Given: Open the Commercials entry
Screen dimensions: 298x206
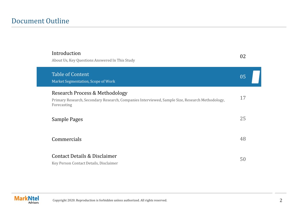Looking at the screenshot, I should tap(66, 139).
